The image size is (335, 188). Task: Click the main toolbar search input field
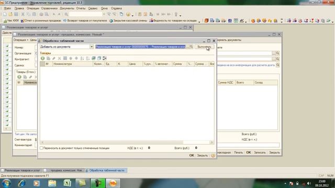(85, 14)
